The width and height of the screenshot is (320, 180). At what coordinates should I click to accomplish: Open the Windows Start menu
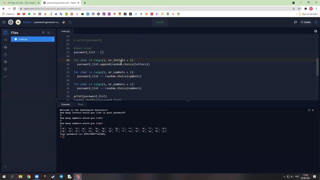click(4, 176)
